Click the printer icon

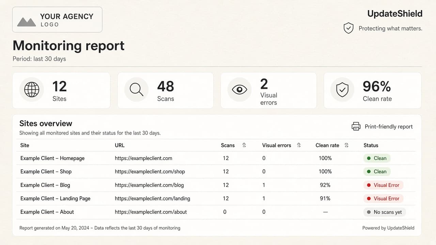[356, 126]
